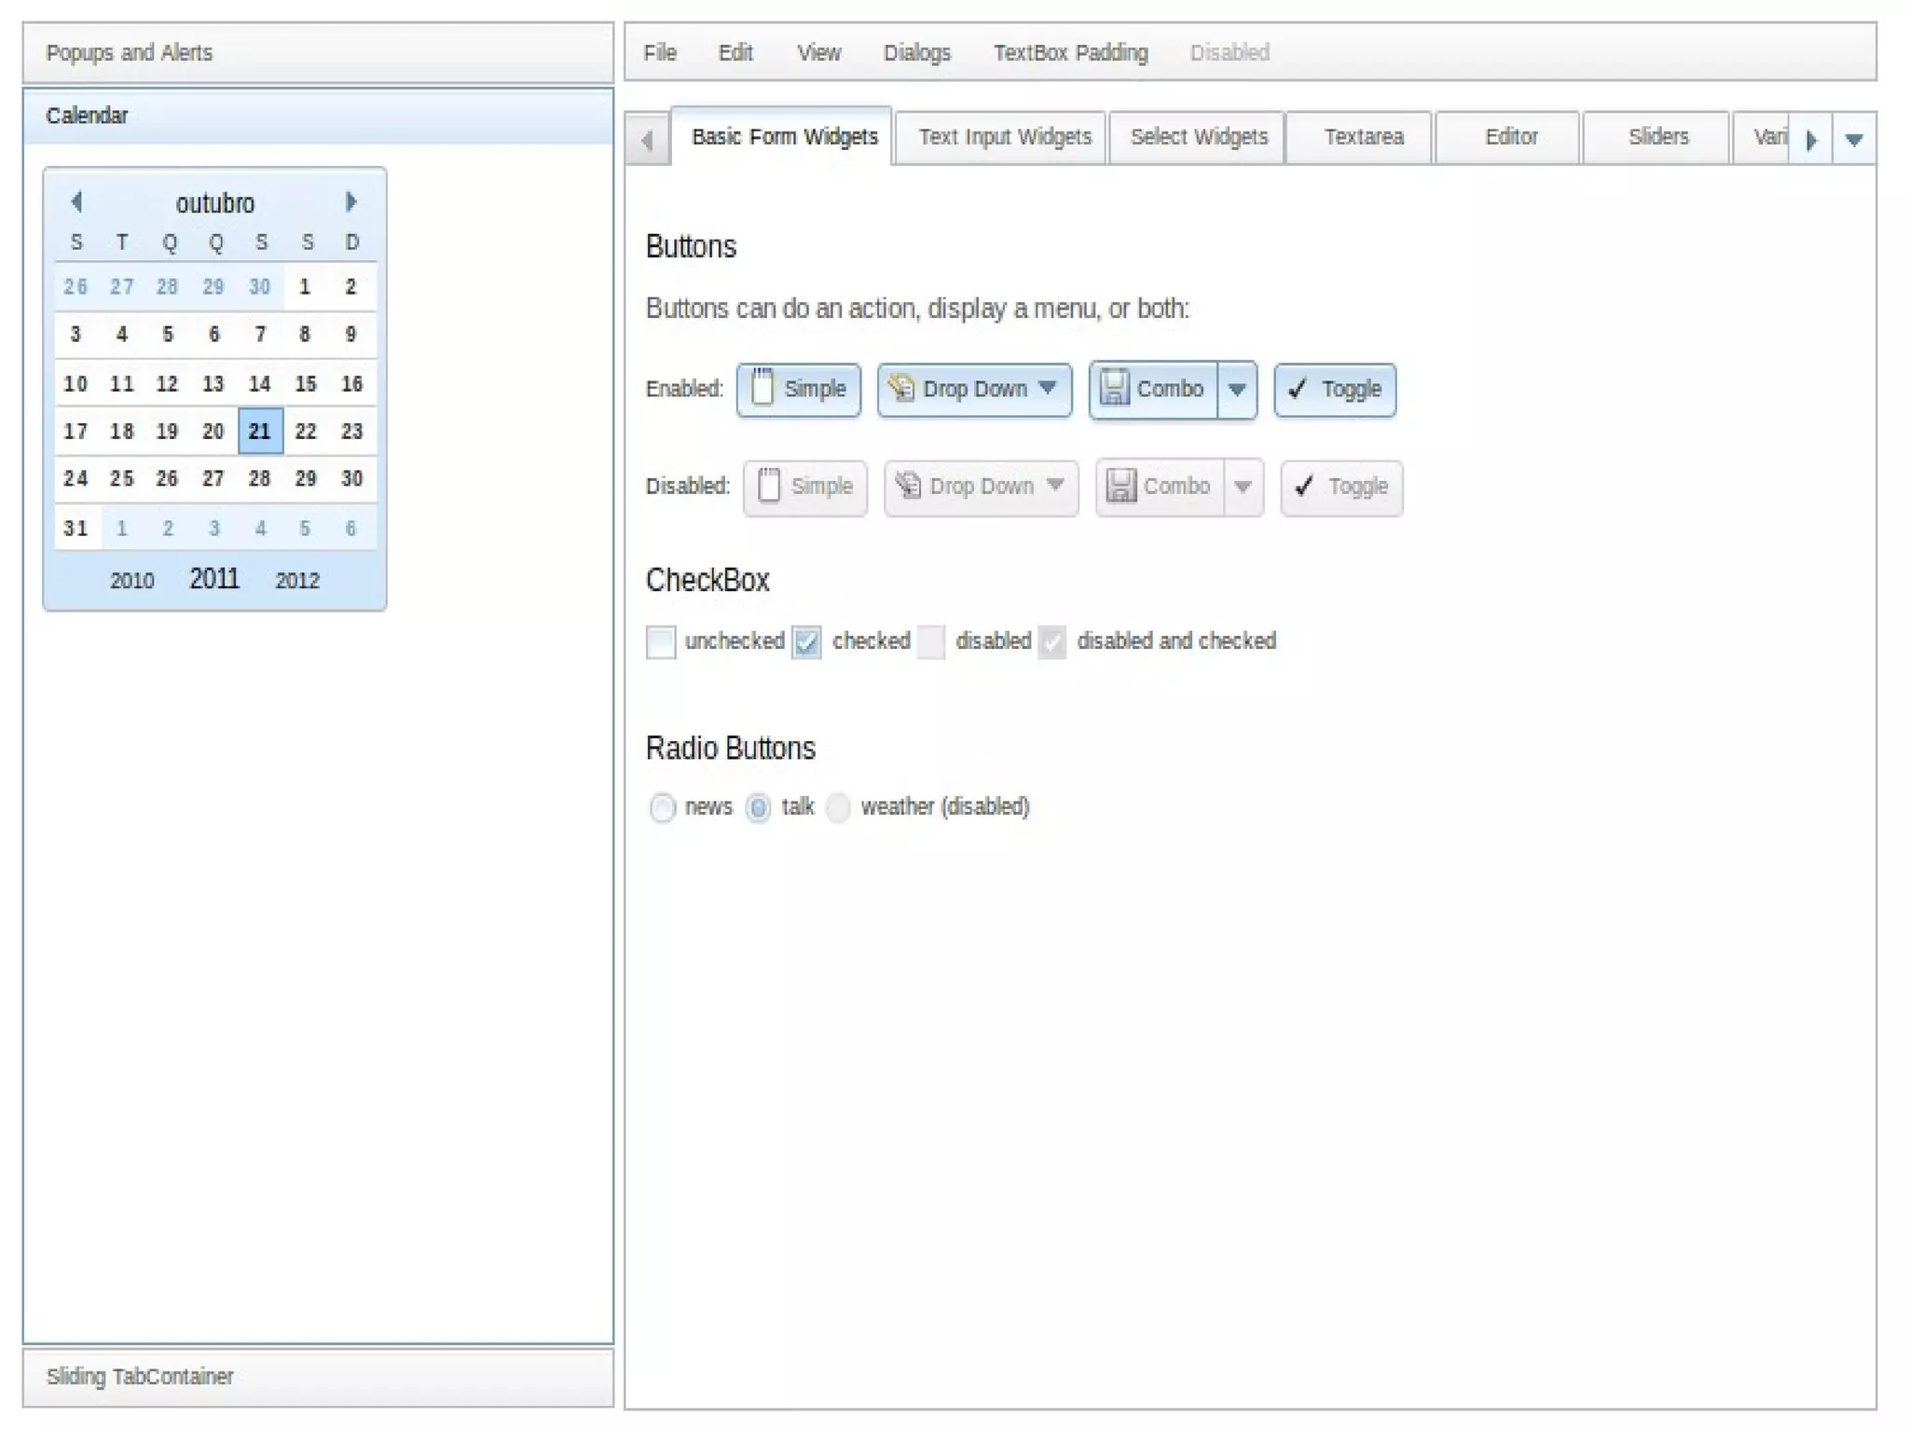The height and width of the screenshot is (1431, 1909).
Task: Select October 1 in calendar
Action: 306,286
